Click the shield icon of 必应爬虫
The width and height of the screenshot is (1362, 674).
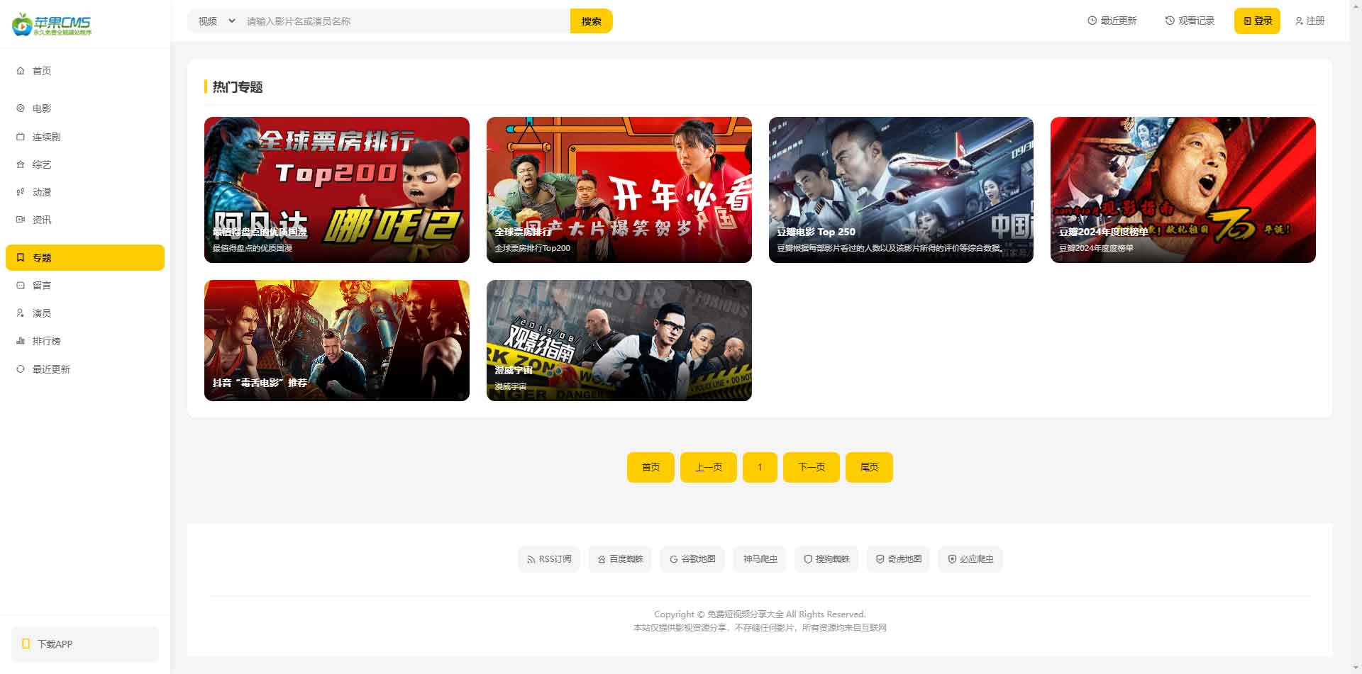(953, 559)
